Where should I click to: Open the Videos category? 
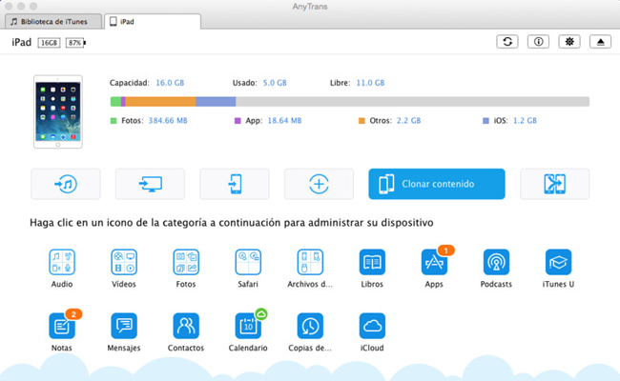click(124, 262)
